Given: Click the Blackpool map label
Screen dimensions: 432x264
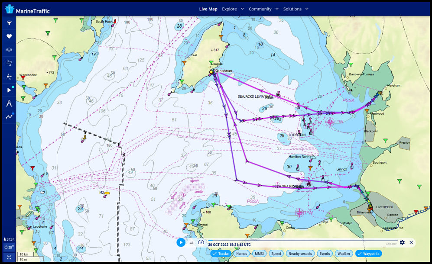Looking at the screenshot, I should [x=370, y=131].
